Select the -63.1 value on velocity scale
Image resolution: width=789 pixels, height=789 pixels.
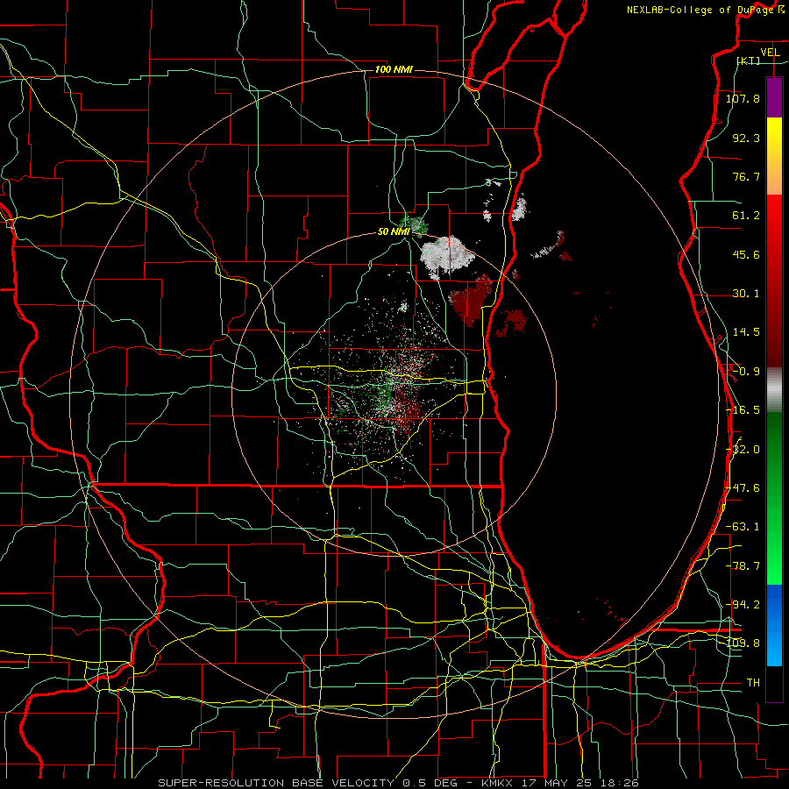tap(743, 527)
